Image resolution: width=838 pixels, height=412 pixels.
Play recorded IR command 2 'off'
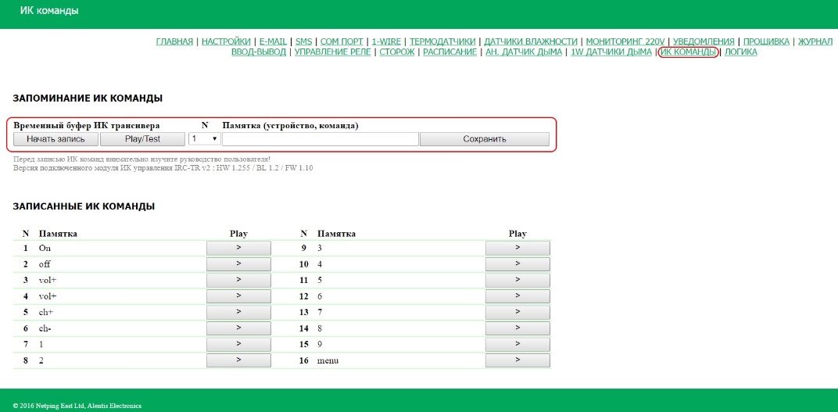pos(238,264)
